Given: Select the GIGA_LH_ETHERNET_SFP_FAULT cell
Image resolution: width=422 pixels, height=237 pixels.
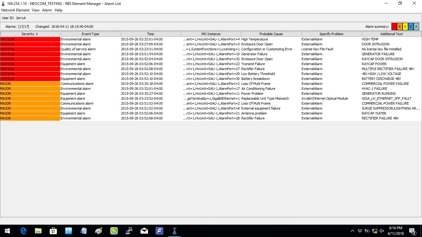Looking at the screenshot, I should point(391,98).
